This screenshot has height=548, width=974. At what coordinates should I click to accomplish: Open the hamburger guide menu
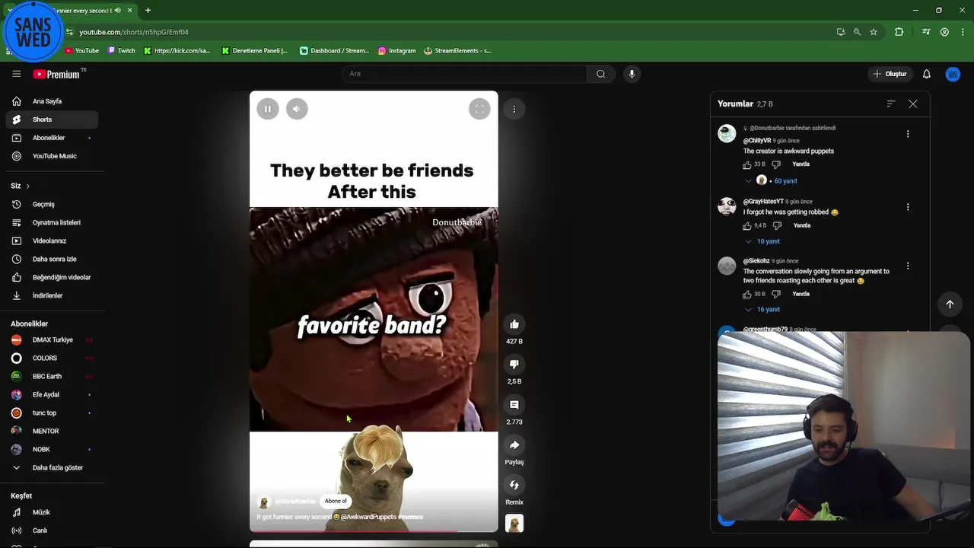[16, 74]
